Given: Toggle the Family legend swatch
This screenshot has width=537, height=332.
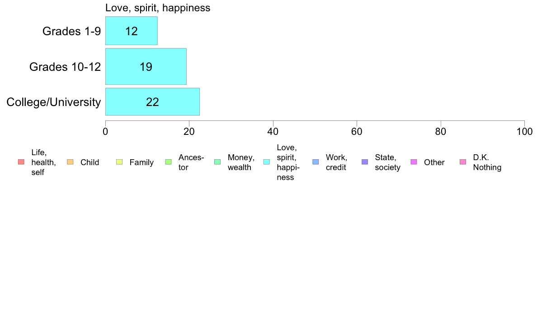Looking at the screenshot, I should 119,162.
